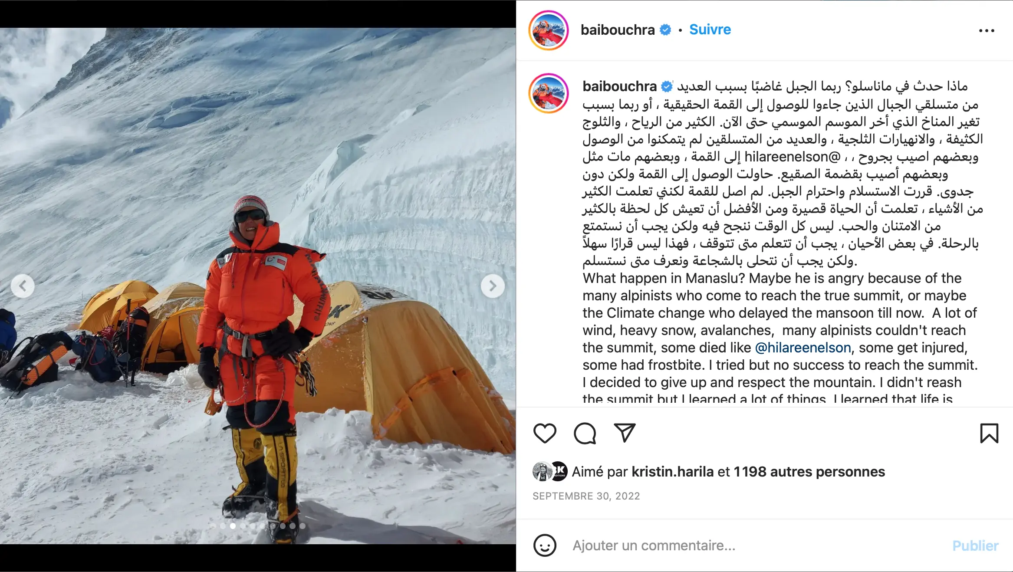Go to next photo with right arrow
This screenshot has height=572, width=1013.
point(493,286)
